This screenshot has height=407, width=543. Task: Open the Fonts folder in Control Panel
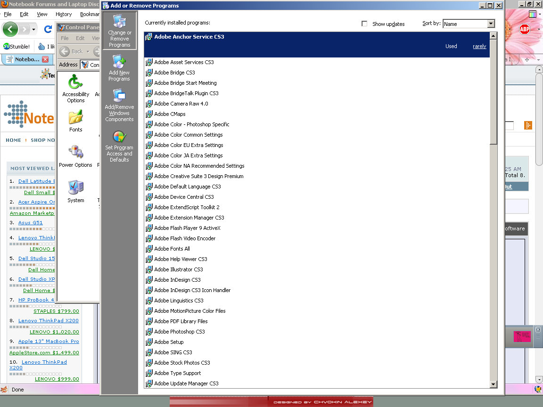pos(75,121)
